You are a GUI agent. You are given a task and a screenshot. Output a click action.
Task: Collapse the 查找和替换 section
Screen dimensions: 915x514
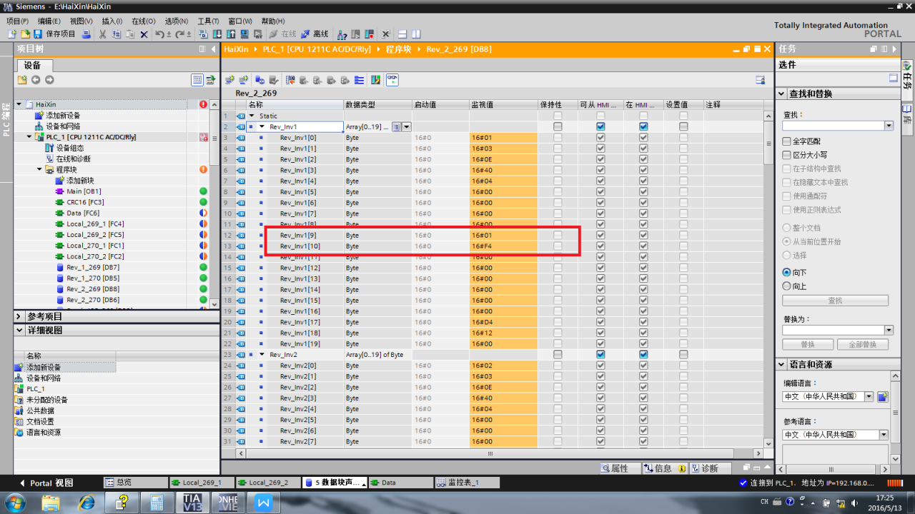point(781,94)
